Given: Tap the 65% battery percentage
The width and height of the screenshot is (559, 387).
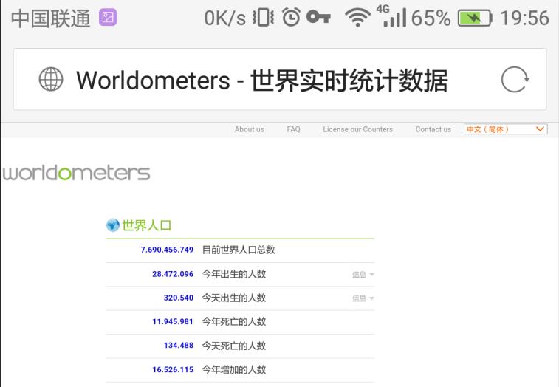Looking at the screenshot, I should (x=431, y=18).
